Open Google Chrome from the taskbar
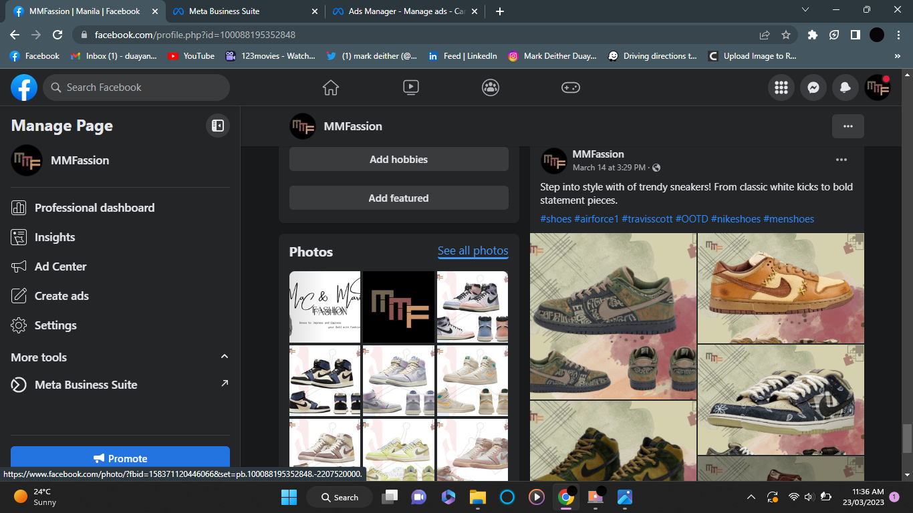Image resolution: width=913 pixels, height=513 pixels. (566, 497)
